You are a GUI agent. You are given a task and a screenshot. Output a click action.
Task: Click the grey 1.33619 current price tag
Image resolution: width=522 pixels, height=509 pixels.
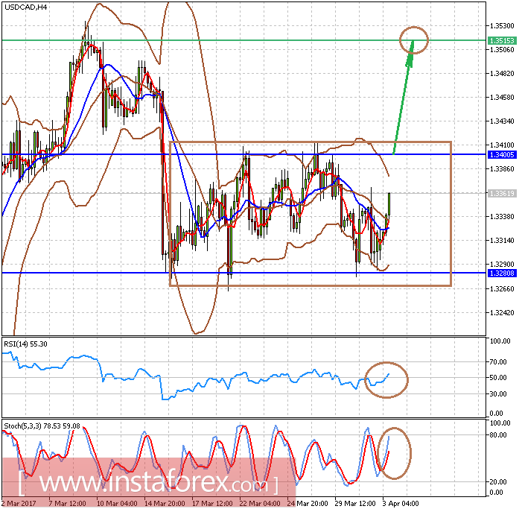tap(502, 193)
